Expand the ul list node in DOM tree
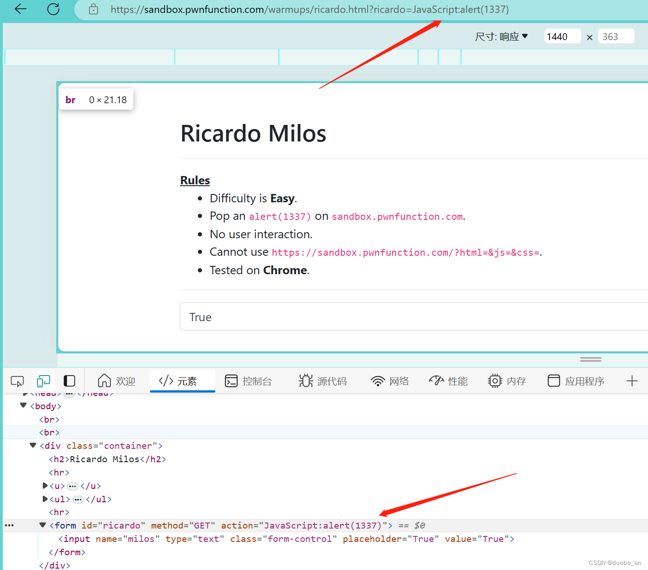Image resolution: width=648 pixels, height=570 pixels. (x=45, y=499)
